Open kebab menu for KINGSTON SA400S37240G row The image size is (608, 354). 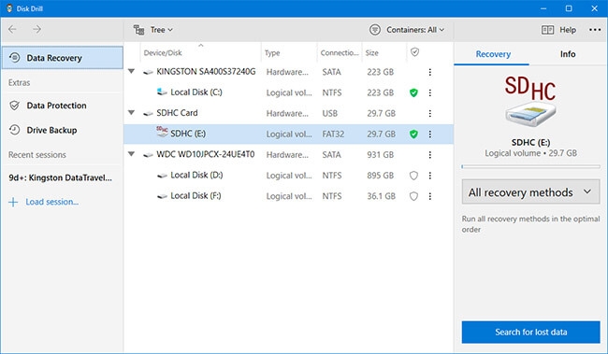click(429, 72)
